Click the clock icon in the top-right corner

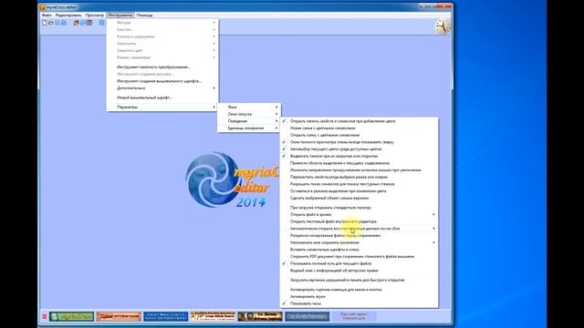point(443,26)
